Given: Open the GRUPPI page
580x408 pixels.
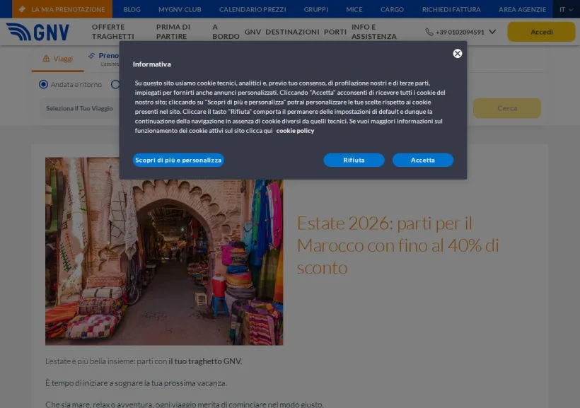Looking at the screenshot, I should coord(316,9).
